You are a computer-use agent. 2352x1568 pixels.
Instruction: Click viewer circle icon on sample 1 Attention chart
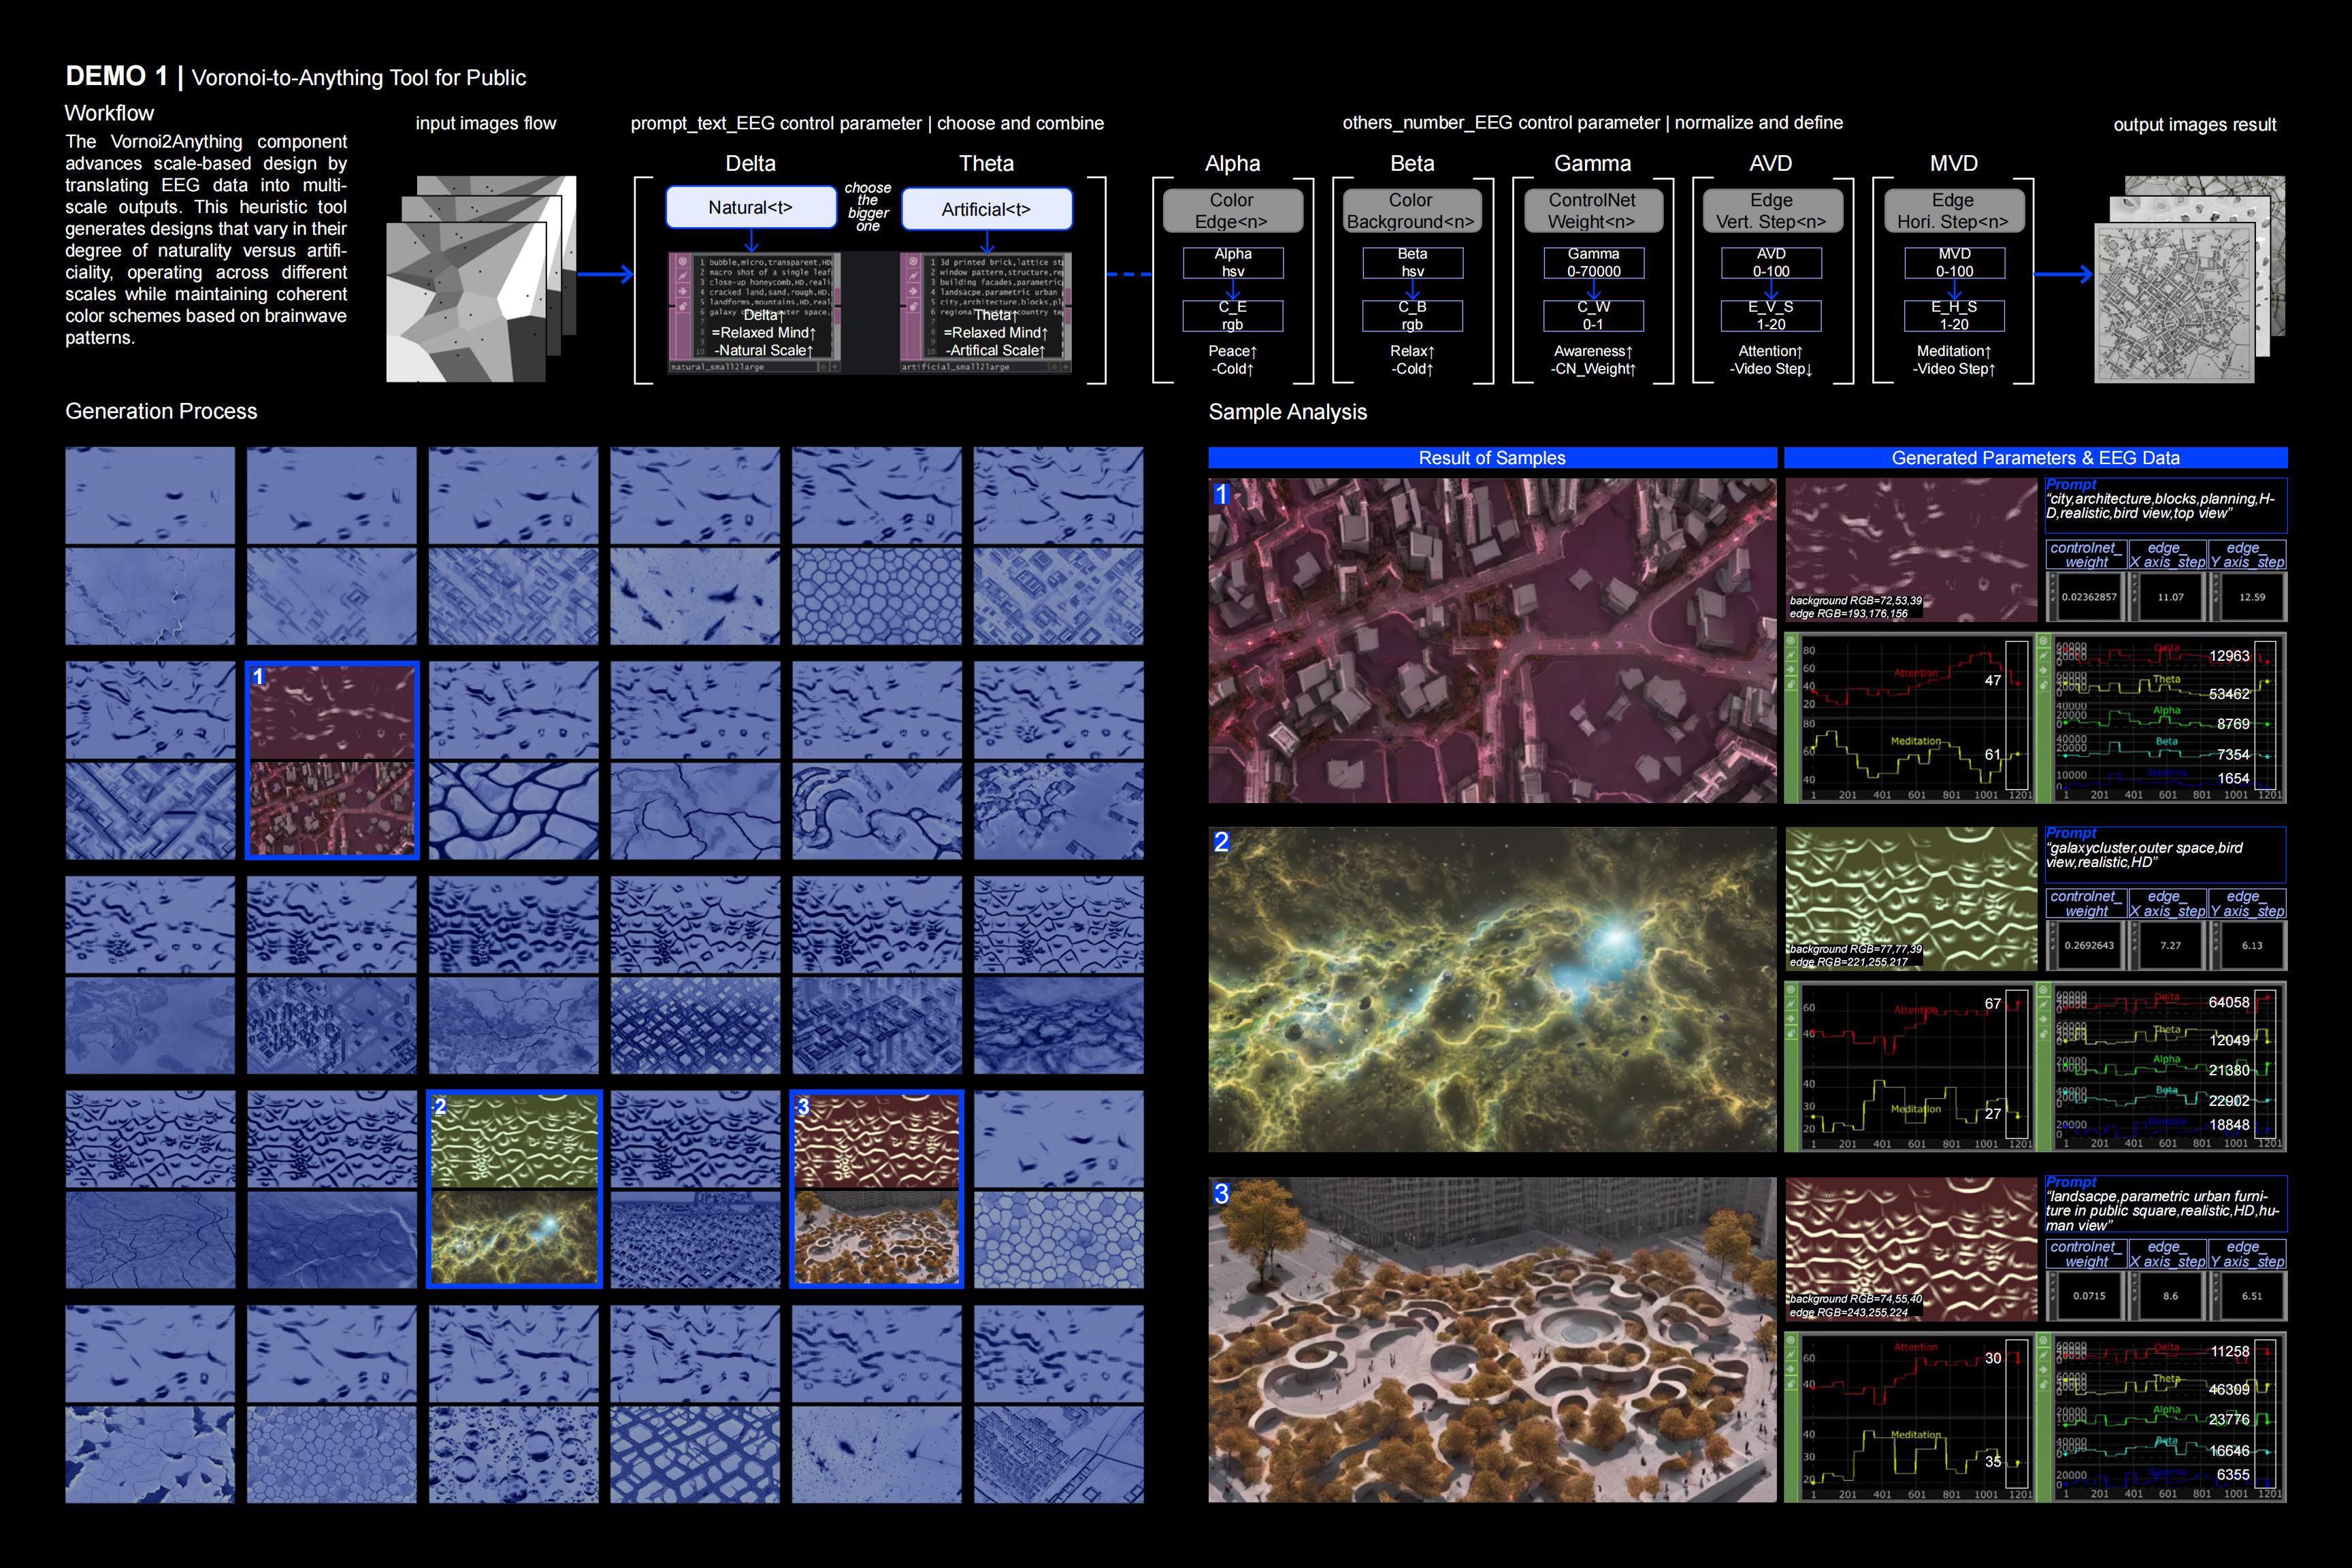[1791, 641]
